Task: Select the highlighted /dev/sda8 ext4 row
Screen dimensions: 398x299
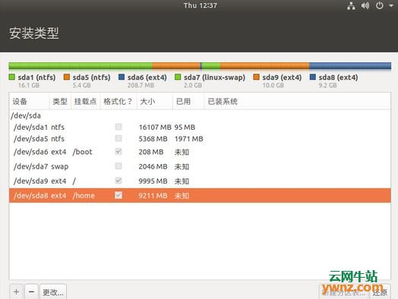Action: [x=200, y=195]
